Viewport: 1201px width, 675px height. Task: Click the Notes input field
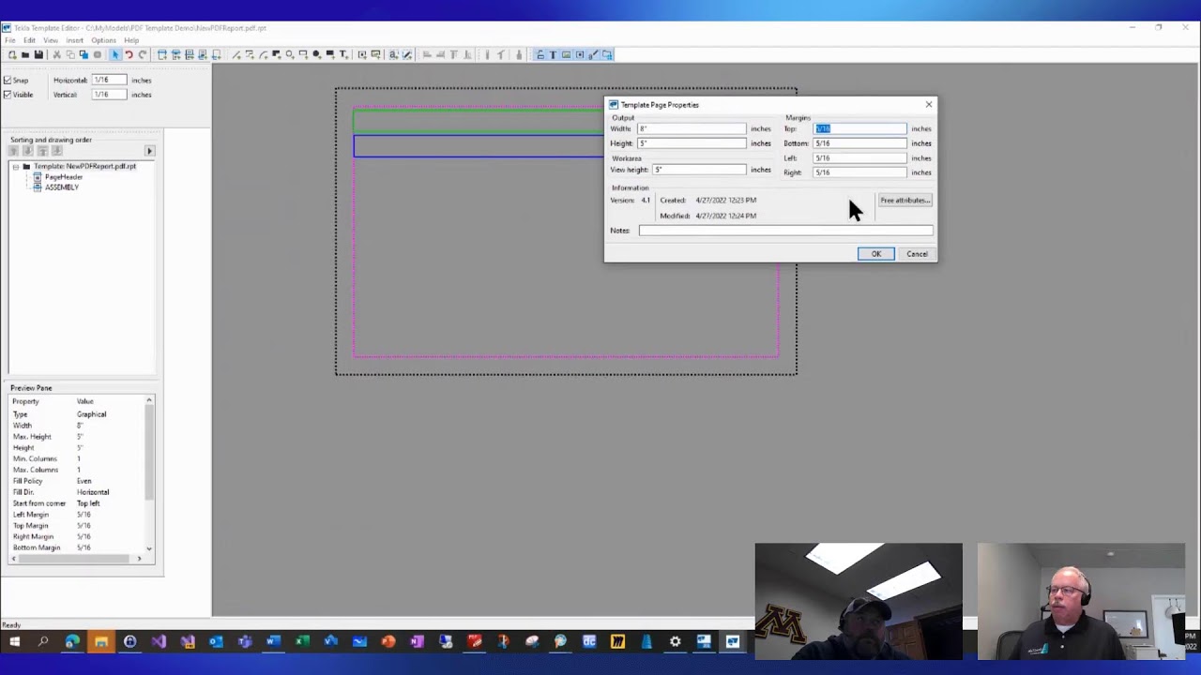click(785, 231)
